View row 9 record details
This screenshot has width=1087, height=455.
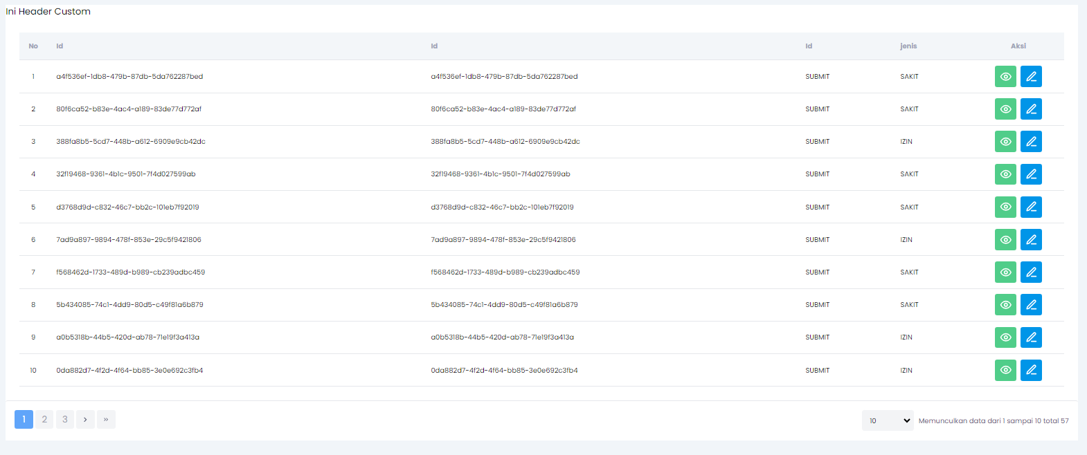pyautogui.click(x=1005, y=337)
